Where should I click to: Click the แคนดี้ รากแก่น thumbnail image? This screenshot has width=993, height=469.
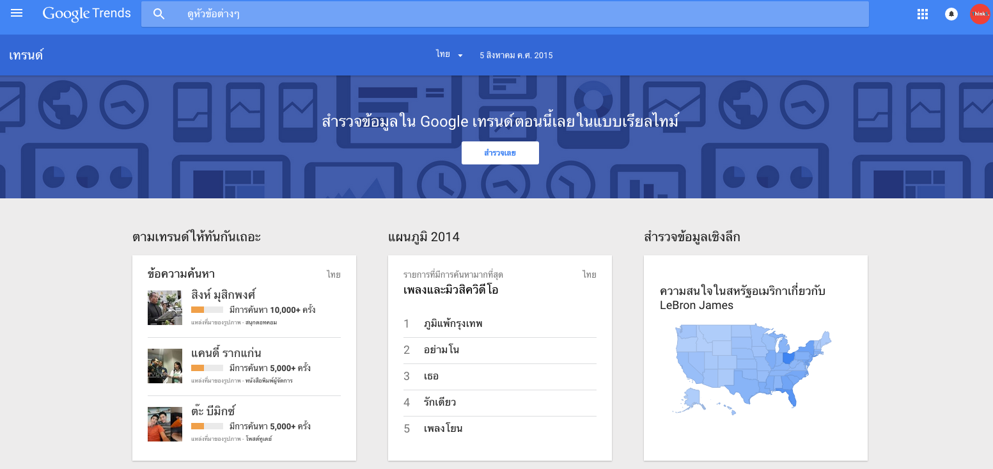[165, 366]
